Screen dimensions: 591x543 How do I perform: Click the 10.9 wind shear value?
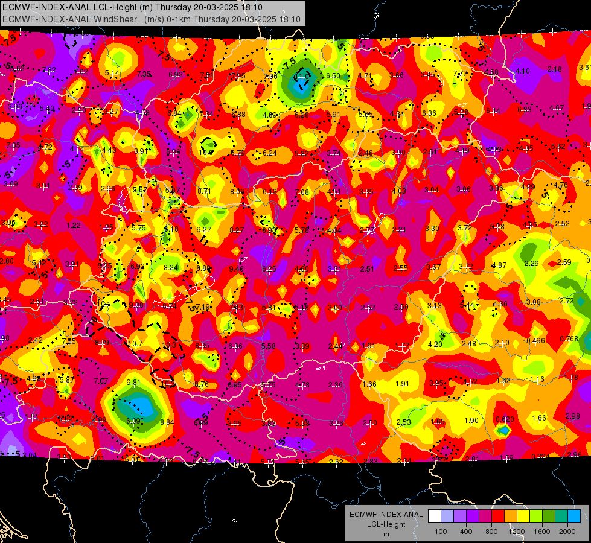[206, 152]
